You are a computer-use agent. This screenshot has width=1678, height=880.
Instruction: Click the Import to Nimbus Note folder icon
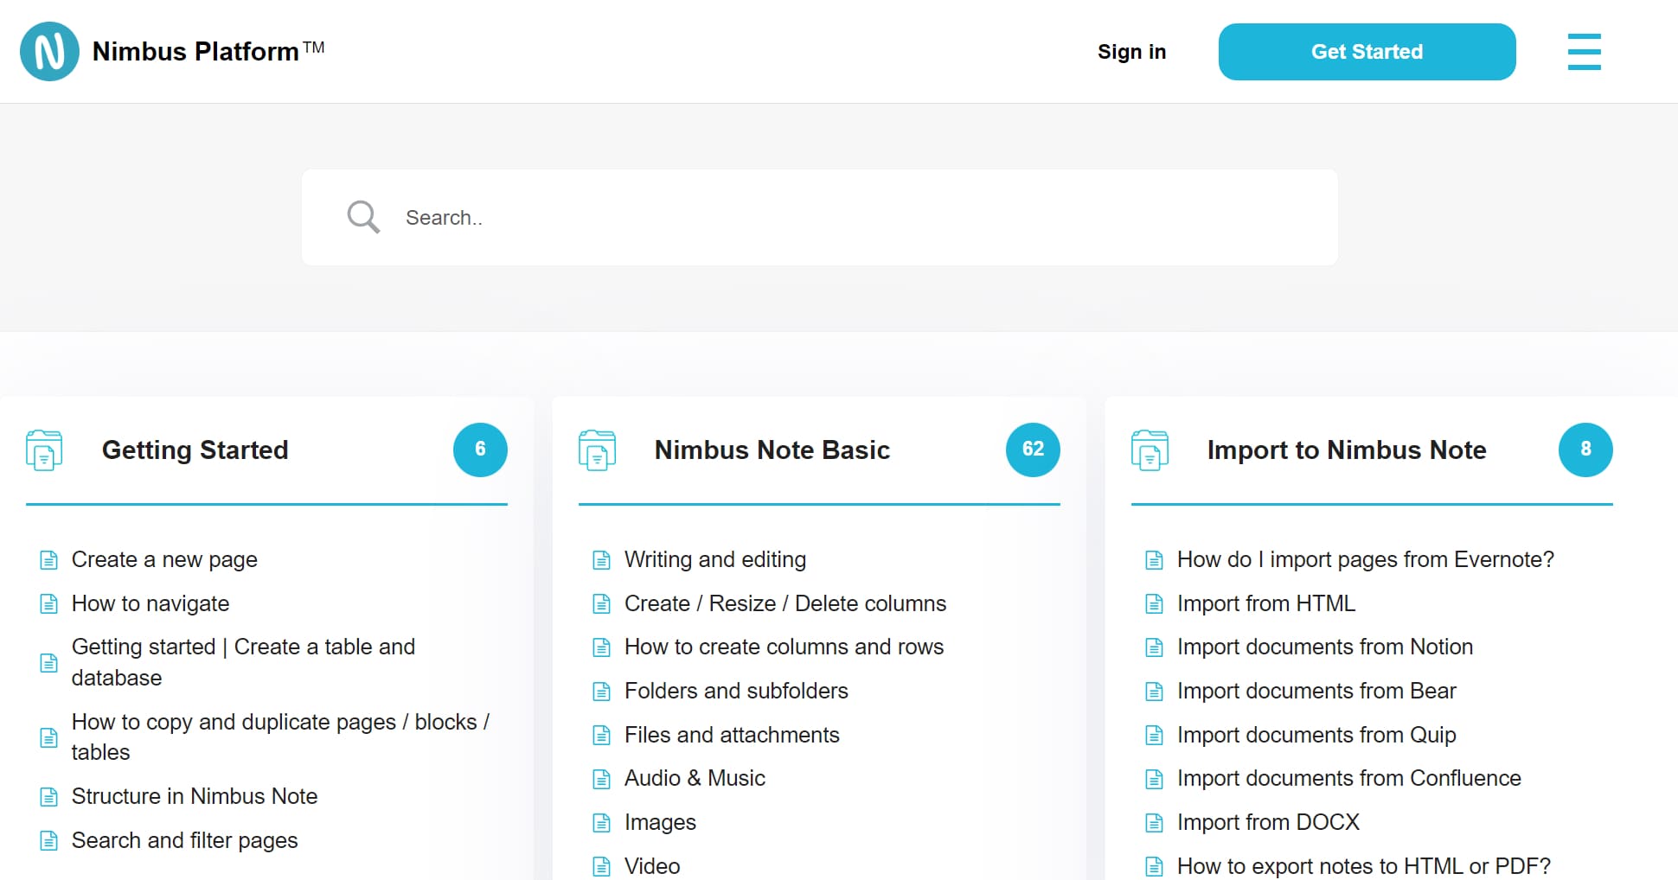[1150, 450]
